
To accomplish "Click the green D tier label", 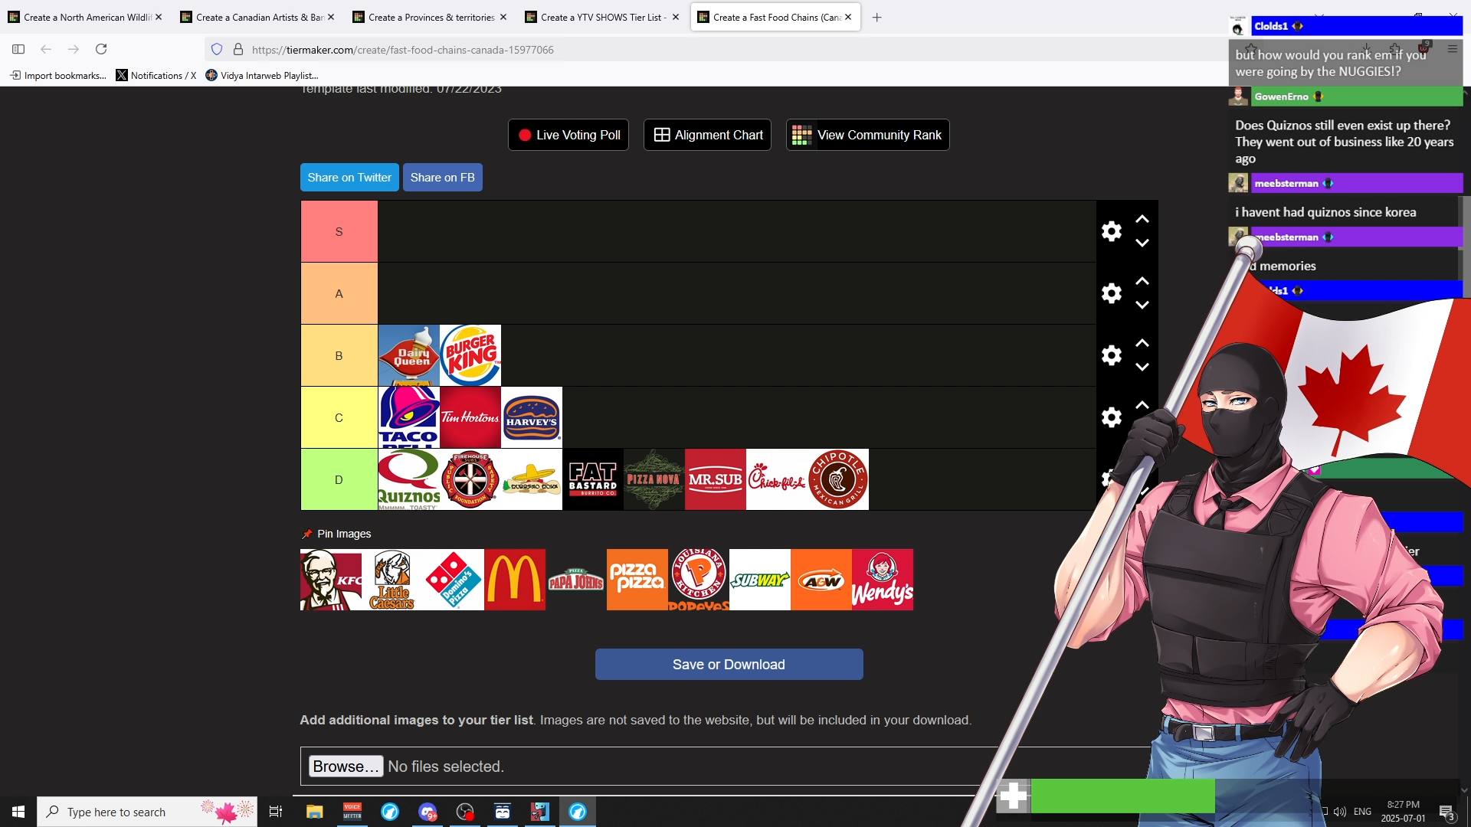I will 339,479.
